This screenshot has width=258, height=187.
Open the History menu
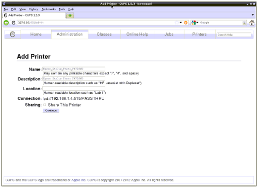coord(34,9)
